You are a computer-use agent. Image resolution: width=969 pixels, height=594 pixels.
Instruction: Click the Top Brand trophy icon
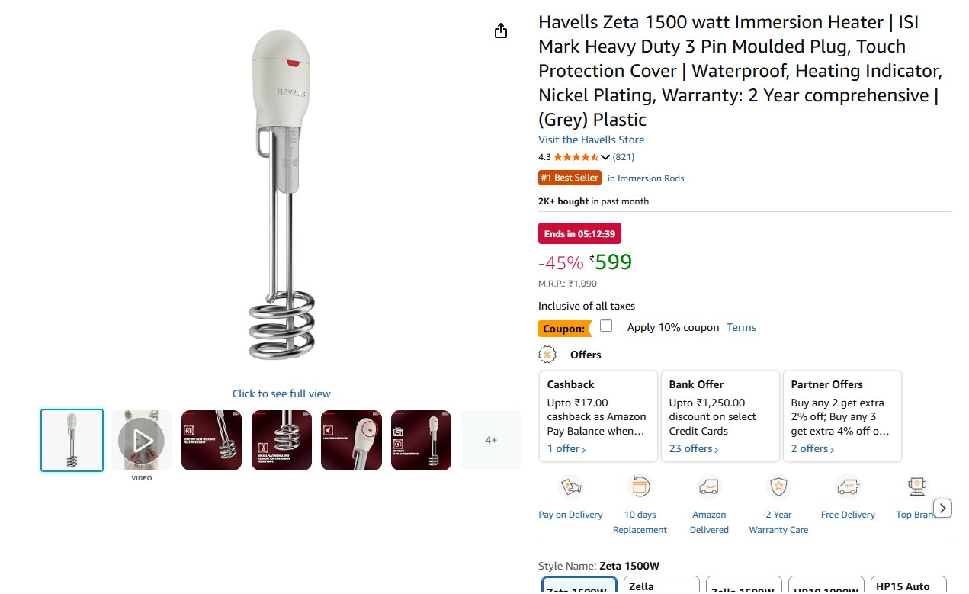pos(916,486)
